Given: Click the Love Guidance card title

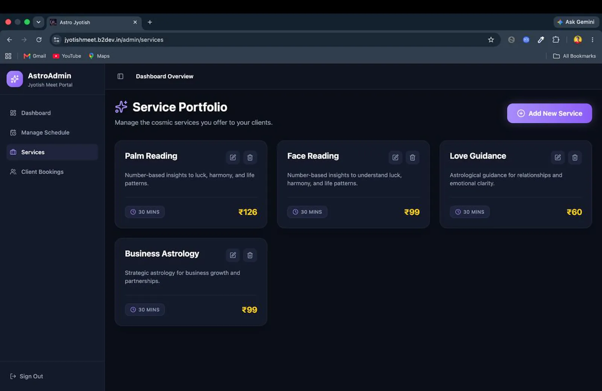Looking at the screenshot, I should (x=478, y=156).
